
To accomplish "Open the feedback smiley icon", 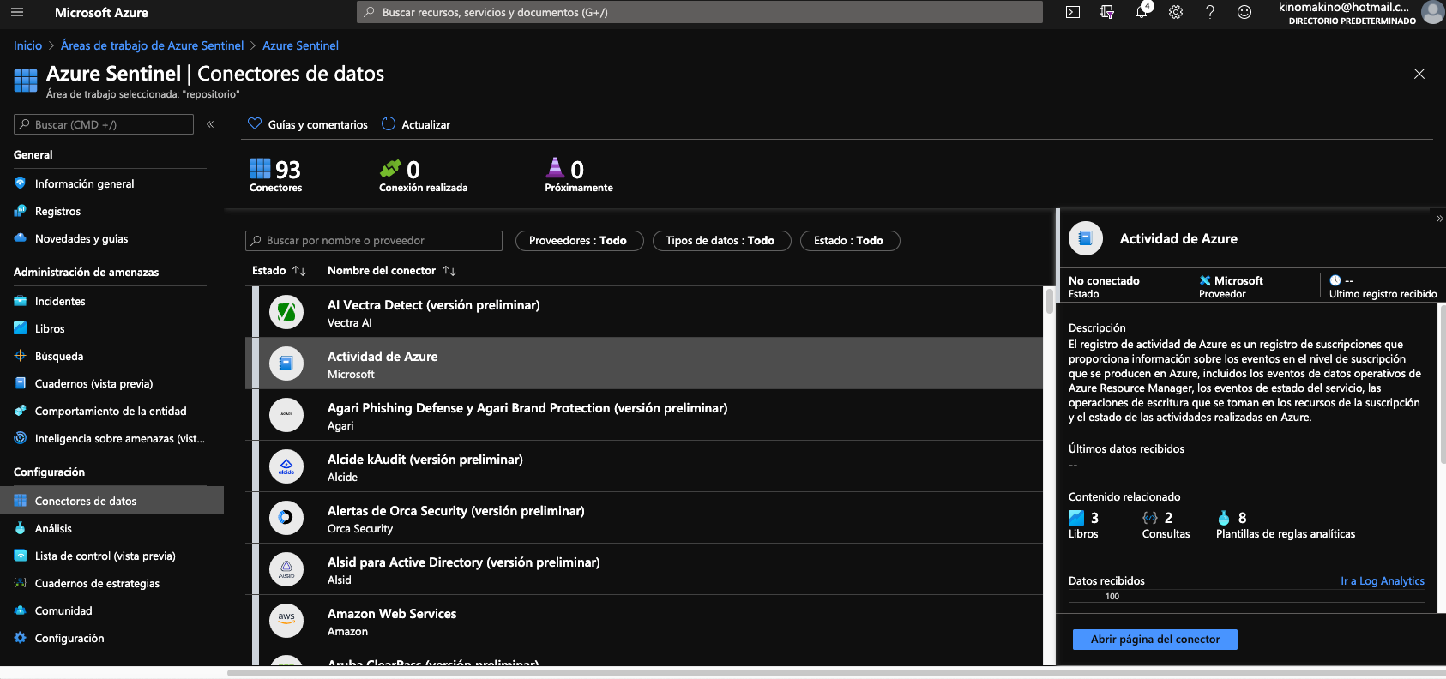I will point(1244,12).
